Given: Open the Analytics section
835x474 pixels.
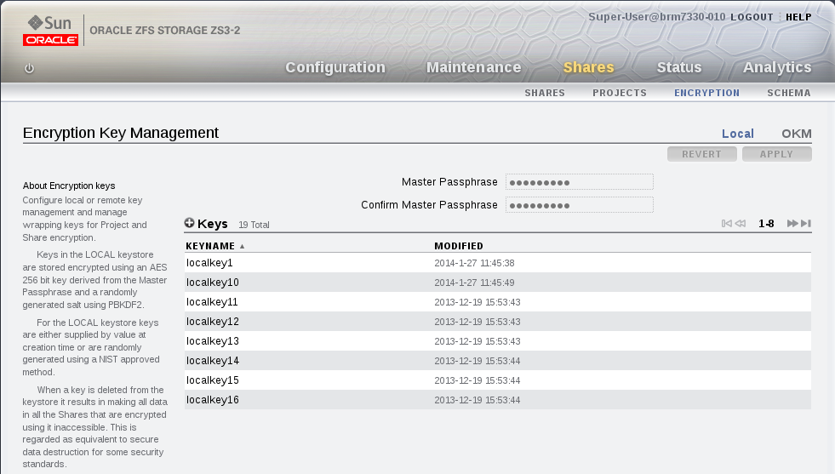Looking at the screenshot, I should point(777,67).
